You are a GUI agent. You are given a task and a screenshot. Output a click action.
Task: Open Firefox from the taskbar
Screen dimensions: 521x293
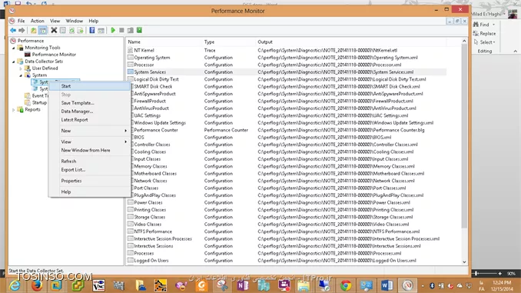37,285
